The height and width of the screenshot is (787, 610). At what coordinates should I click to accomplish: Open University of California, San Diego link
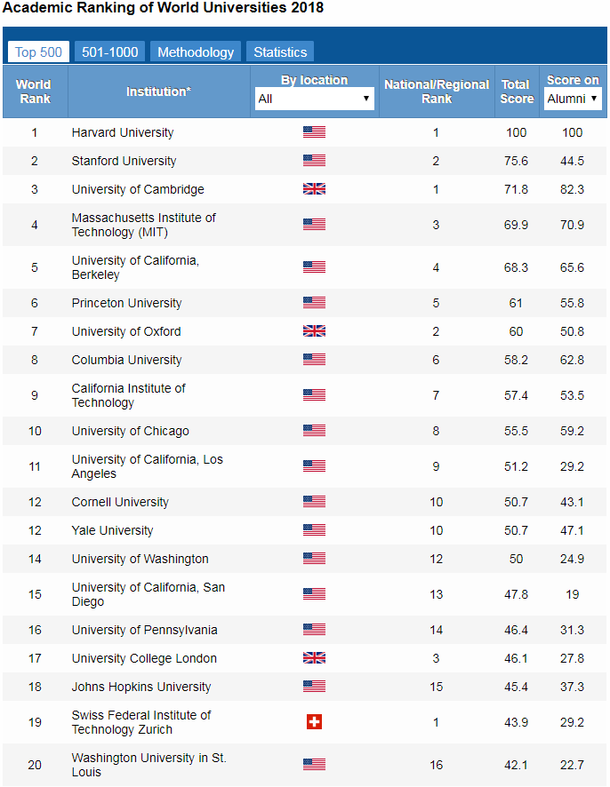148,595
